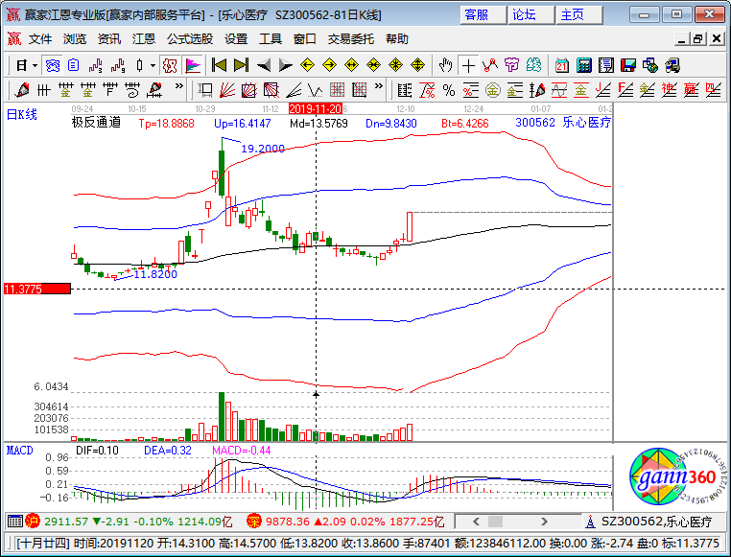Click the circled 金 icon
Image resolution: width=731 pixels, height=557 pixels.
tap(493, 90)
